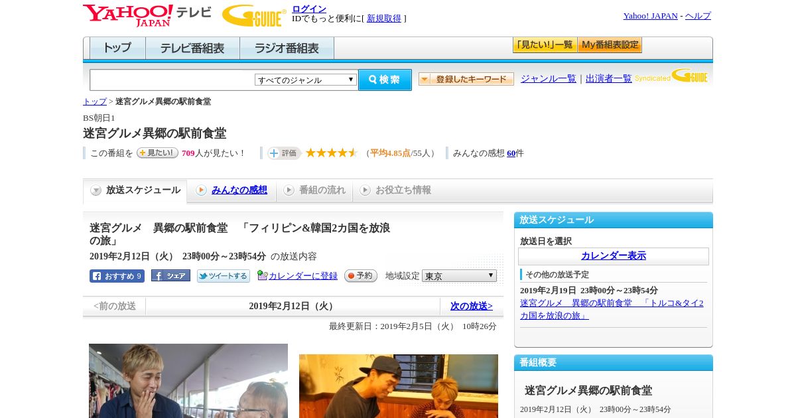The width and height of the screenshot is (796, 418).
Task: Click the カレンダー表示 link
Action: pos(614,256)
